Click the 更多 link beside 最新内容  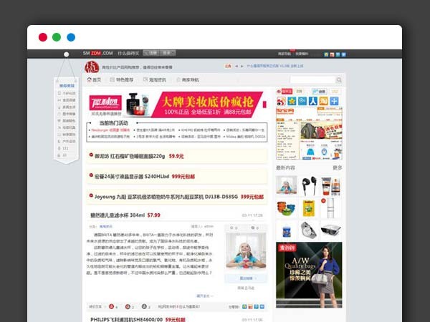pos(337,167)
